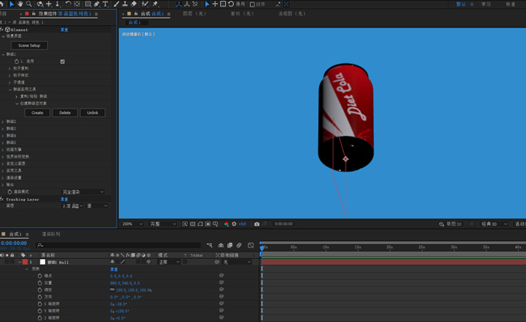Collapse the Null layer twirl arrow
526x322 pixels.
19,262
